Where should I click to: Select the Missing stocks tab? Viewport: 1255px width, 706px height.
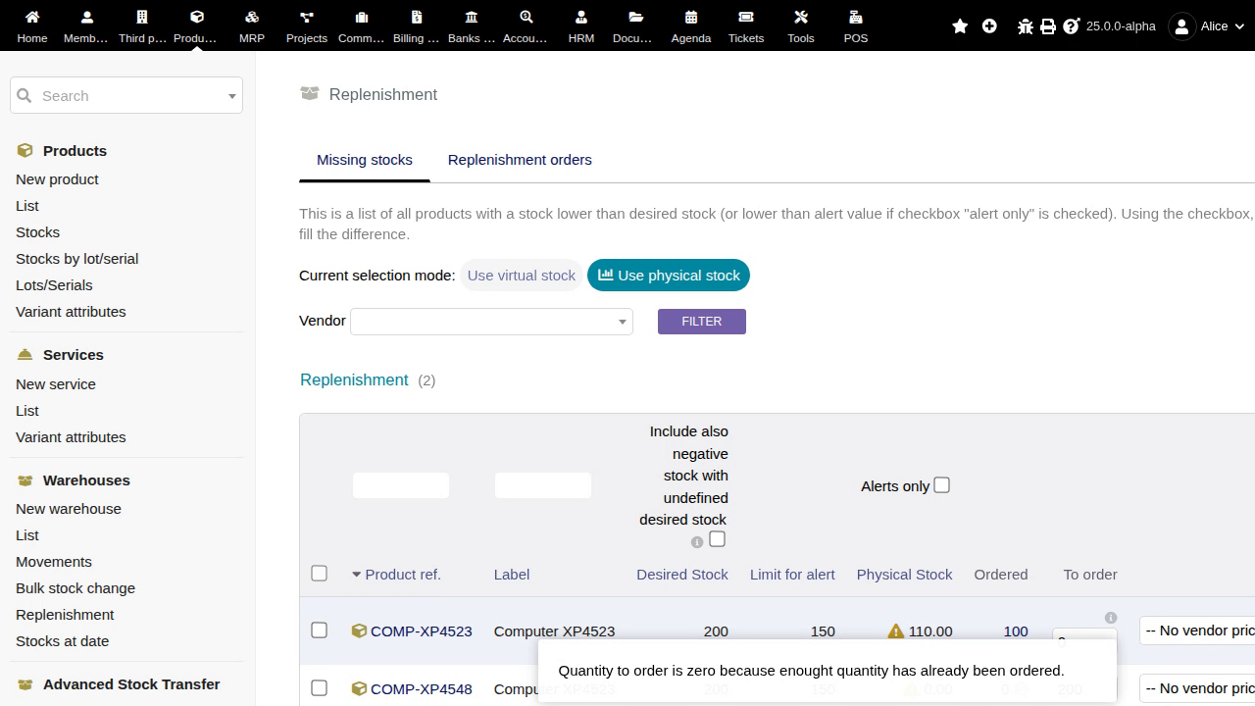point(365,160)
